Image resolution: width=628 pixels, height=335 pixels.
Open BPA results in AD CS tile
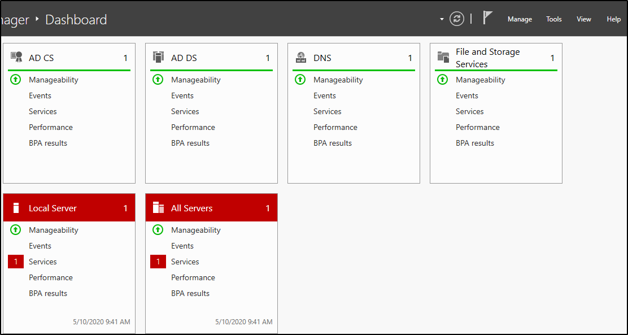[48, 143]
